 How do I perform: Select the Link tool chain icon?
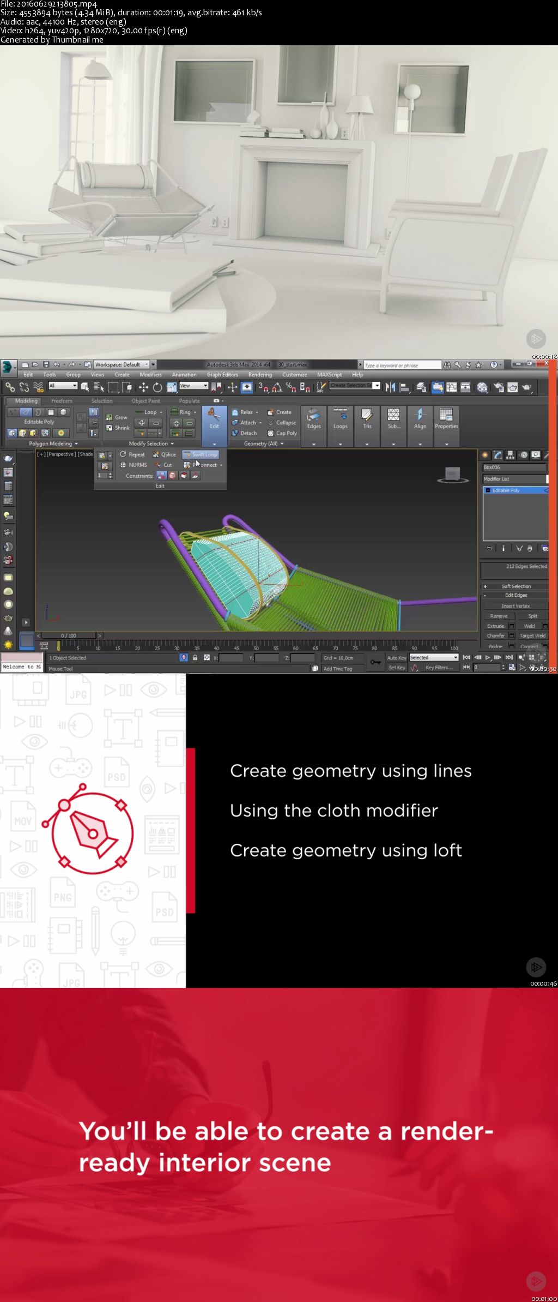10,387
